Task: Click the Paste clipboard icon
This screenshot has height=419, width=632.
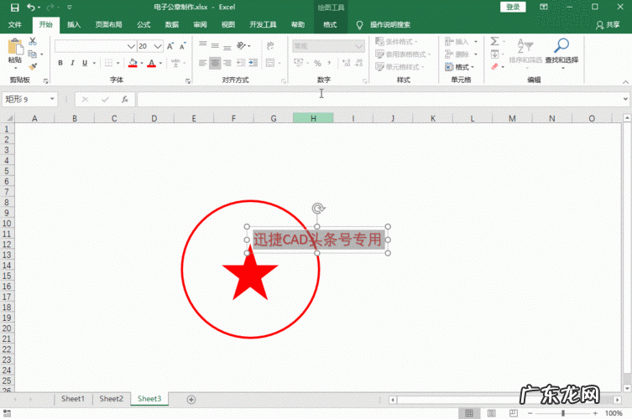Action: click(15, 49)
